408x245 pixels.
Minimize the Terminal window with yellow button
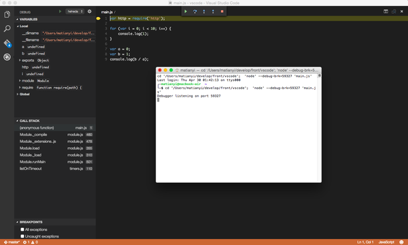165,70
